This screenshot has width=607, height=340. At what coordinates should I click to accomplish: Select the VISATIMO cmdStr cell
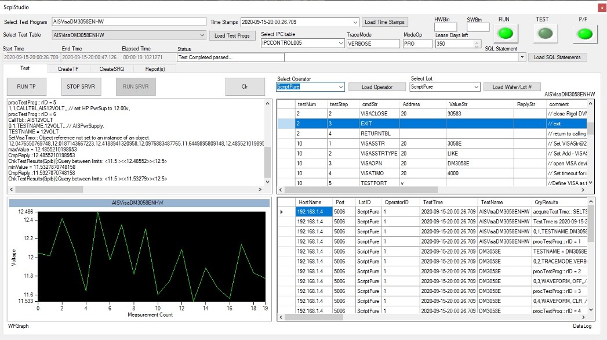click(379, 173)
